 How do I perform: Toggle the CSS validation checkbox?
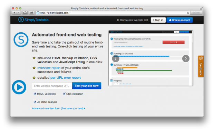tap(64, 94)
